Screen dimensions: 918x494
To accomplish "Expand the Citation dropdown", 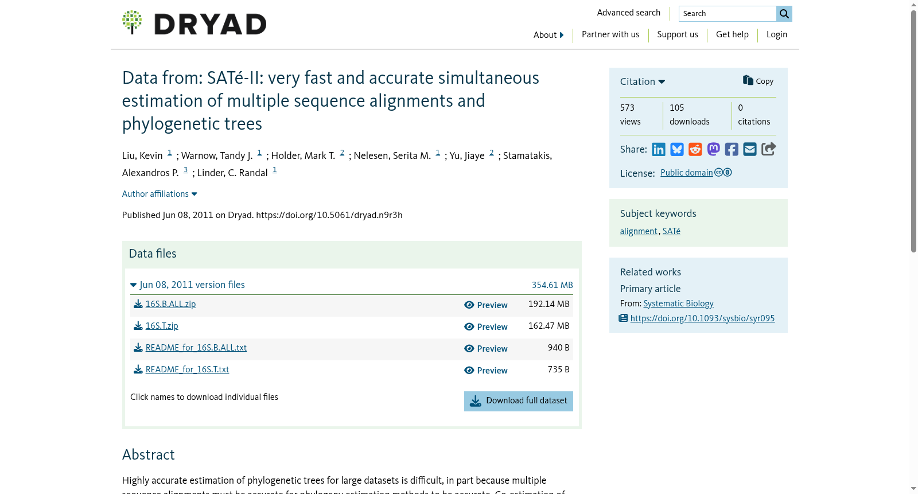I will (x=643, y=81).
